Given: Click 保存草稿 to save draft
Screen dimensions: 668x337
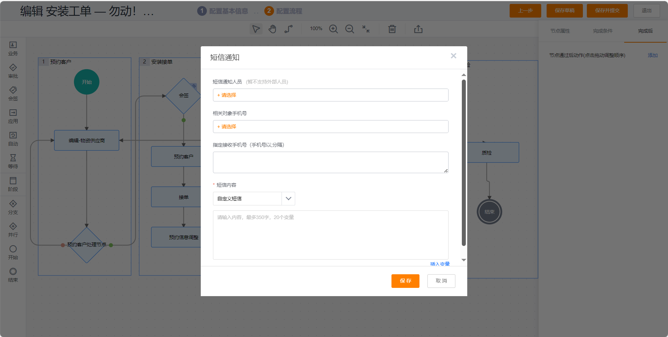Looking at the screenshot, I should (x=565, y=11).
